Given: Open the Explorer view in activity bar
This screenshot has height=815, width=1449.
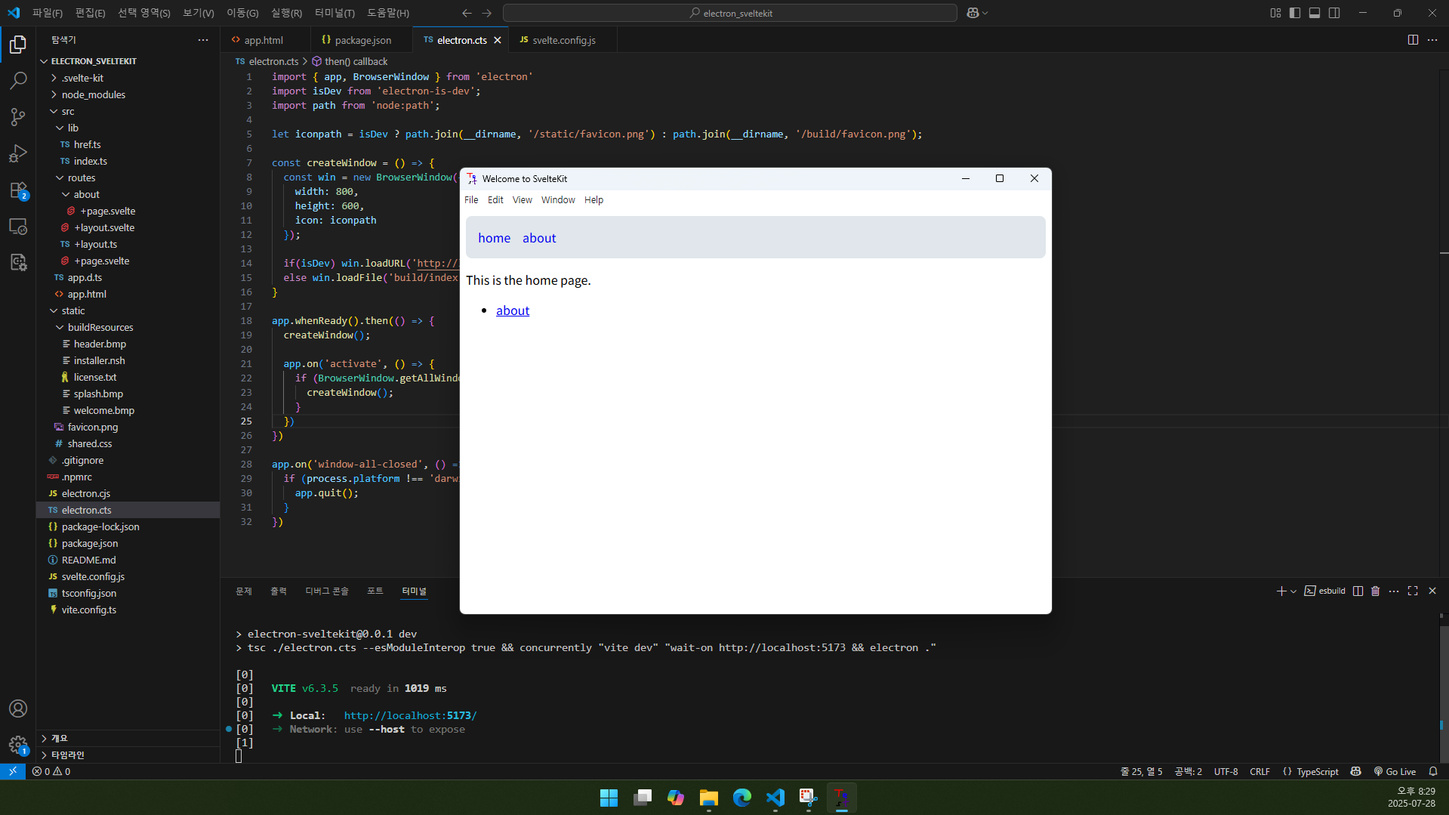Looking at the screenshot, I should coord(18,45).
